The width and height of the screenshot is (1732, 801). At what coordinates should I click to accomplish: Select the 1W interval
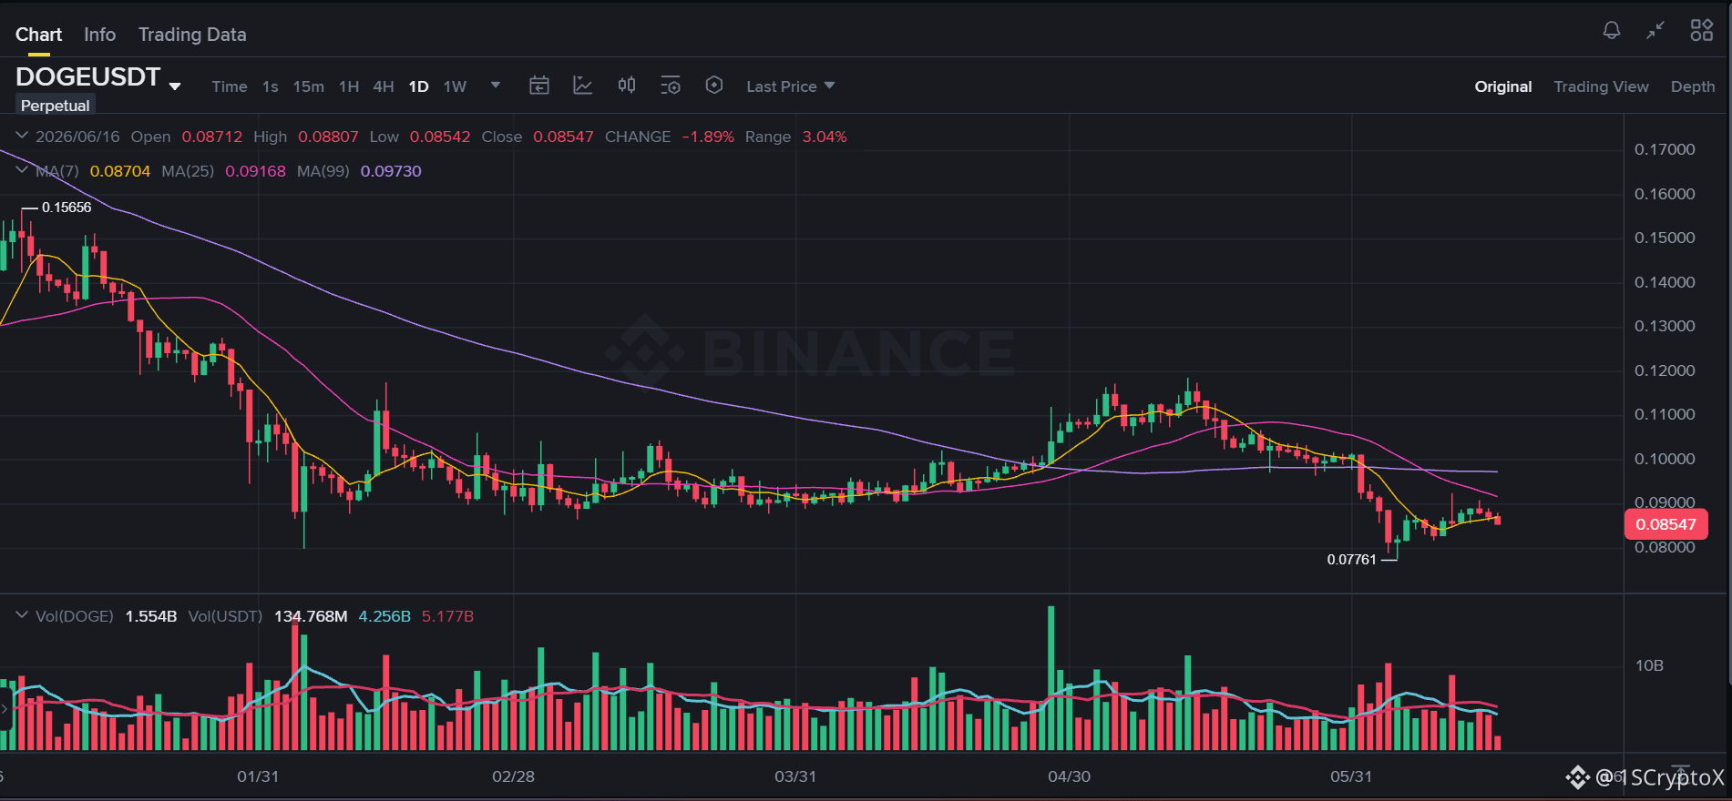coord(455,86)
